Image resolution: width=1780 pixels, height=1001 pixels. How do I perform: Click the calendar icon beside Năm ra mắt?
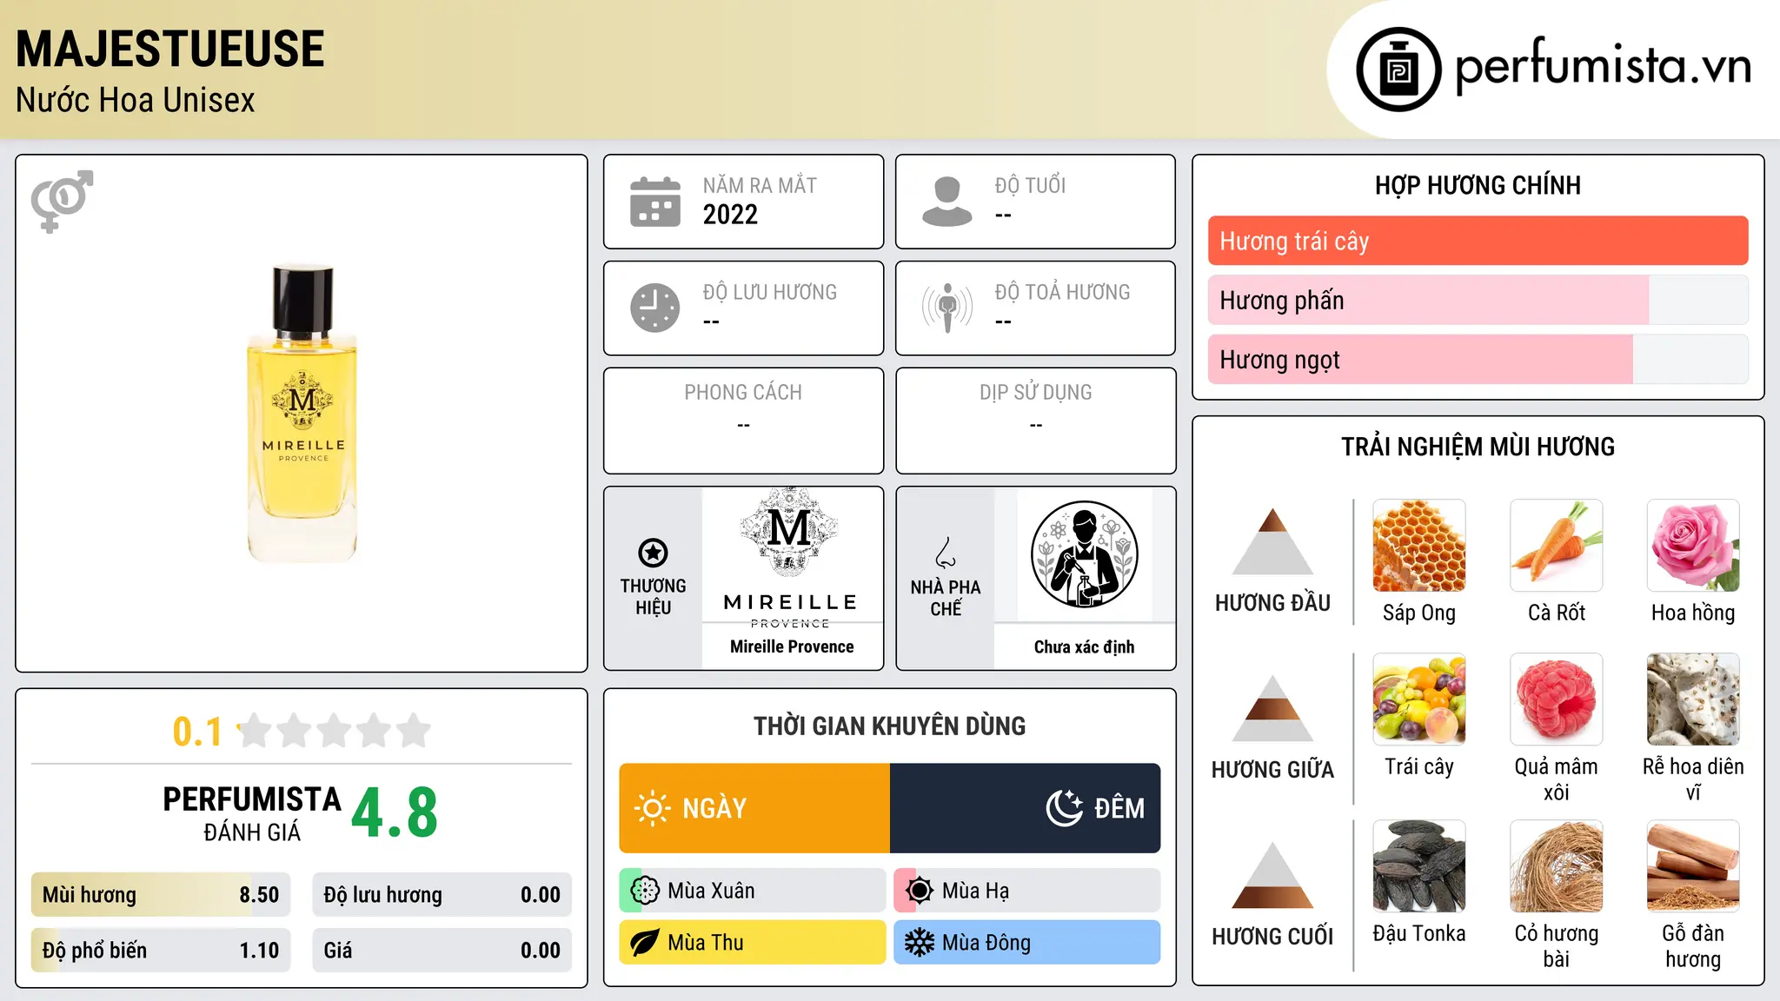[655, 202]
